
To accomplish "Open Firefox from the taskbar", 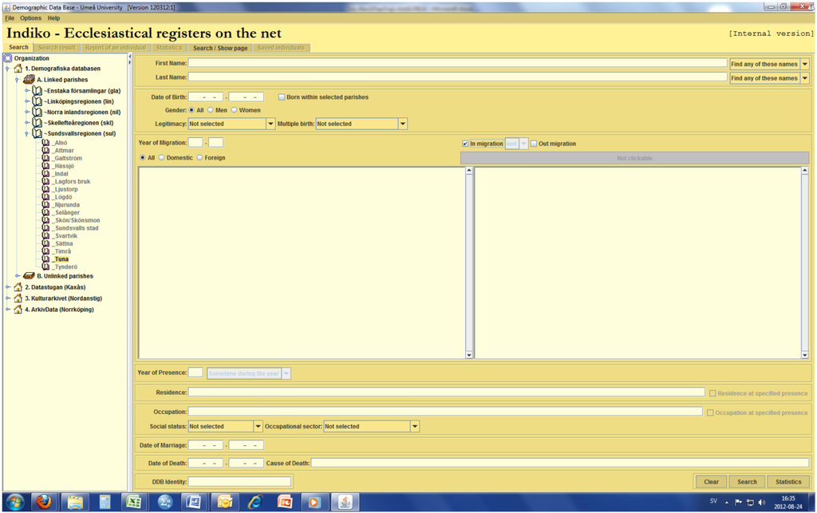I will pos(45,502).
